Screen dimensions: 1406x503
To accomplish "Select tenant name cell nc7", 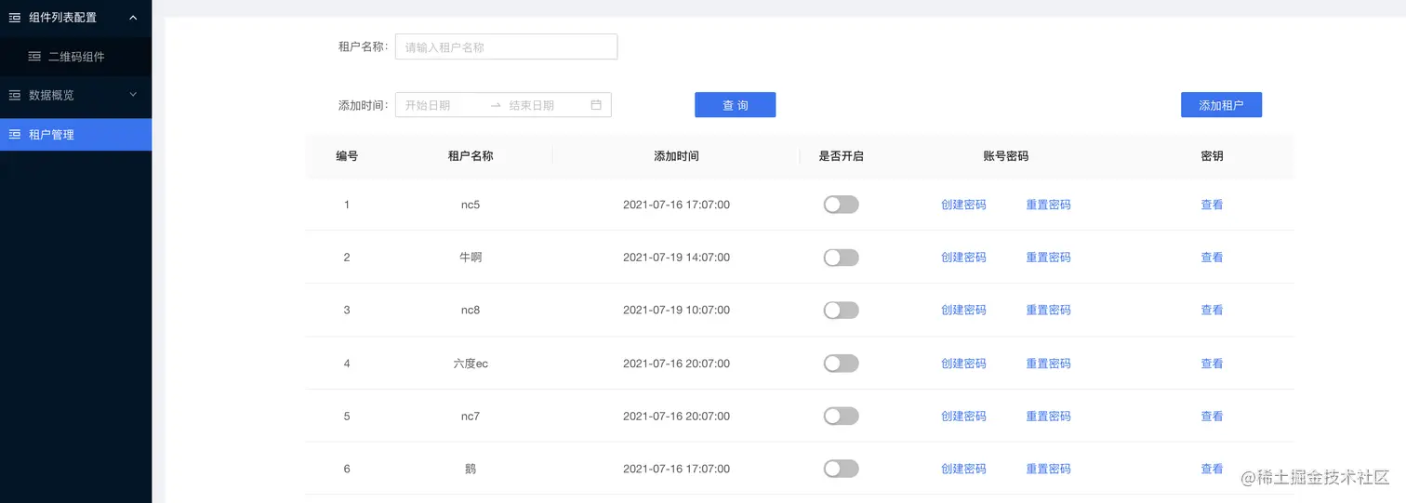I will (x=471, y=417).
